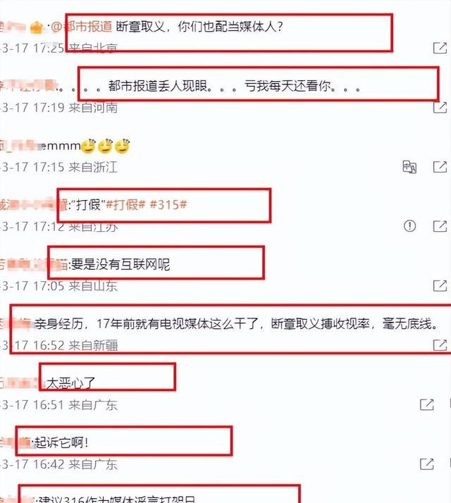Share the 起诉它啊 comment at 16:42
Image resolution: width=451 pixels, height=503 pixels.
(426, 464)
